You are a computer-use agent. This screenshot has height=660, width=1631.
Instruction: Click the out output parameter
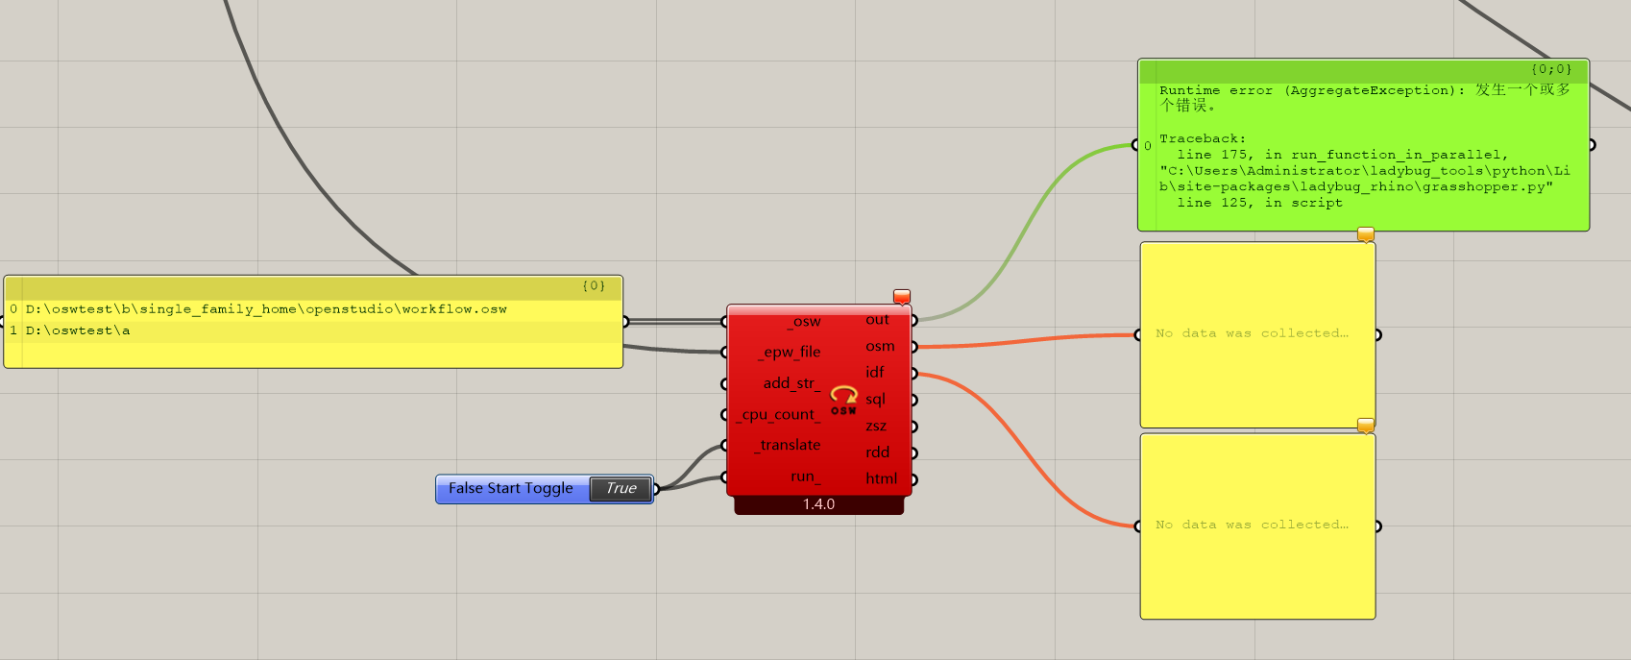coord(877,320)
